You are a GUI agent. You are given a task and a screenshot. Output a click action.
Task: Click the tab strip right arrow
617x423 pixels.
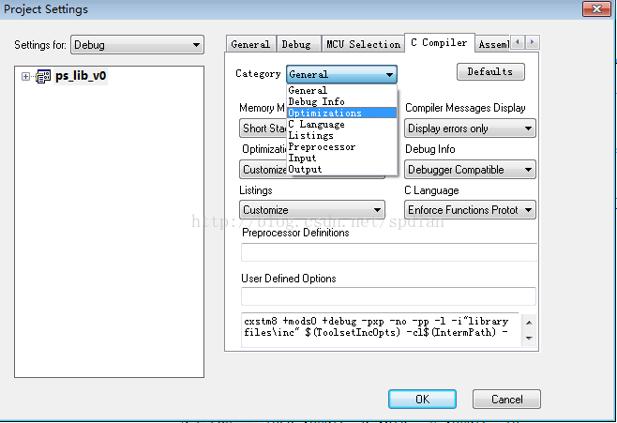point(532,41)
